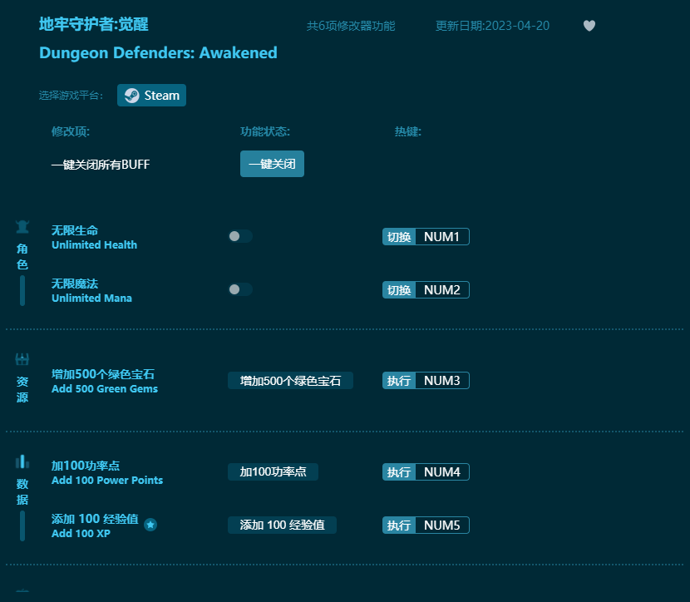
Task: Enable the Unlimited Mana toggle switch
Action: tap(240, 289)
